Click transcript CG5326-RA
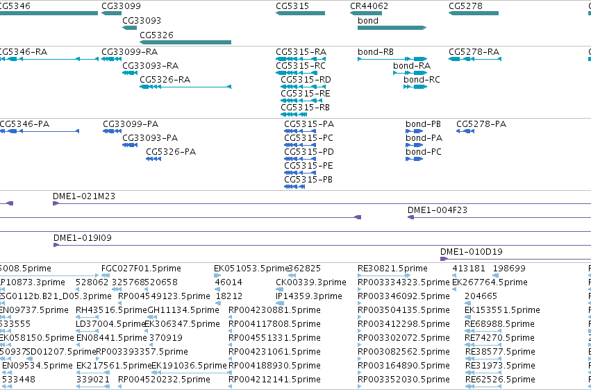 click(165, 79)
